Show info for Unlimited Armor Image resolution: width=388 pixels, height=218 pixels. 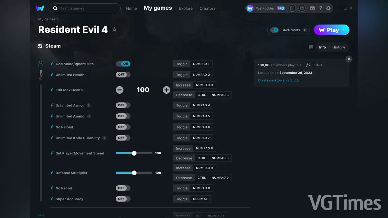89,105
